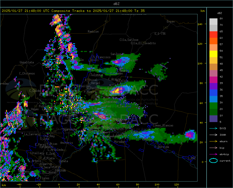Click the 'L_Vegas' place label
The image size is (233, 188).
pos(33,109)
